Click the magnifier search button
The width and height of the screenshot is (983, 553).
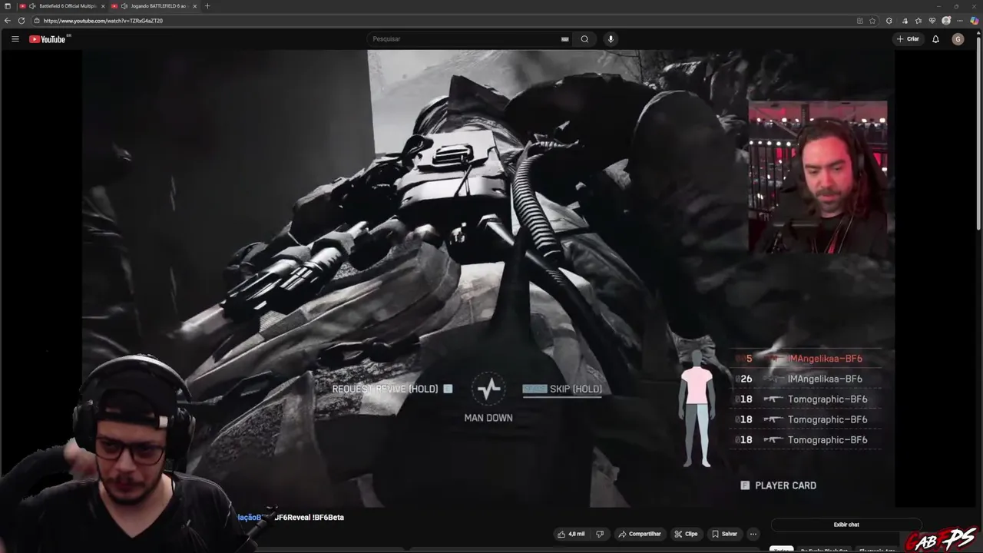coord(584,39)
